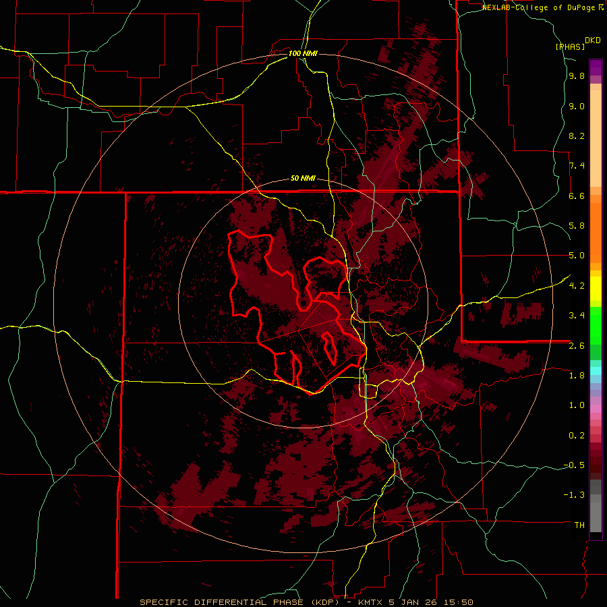The width and height of the screenshot is (607, 607).
Task: Pick the orange segment of the color bar
Action: [596, 232]
